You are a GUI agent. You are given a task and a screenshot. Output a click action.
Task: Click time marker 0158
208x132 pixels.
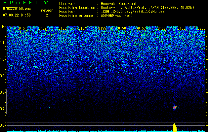click(x=162, y=28)
